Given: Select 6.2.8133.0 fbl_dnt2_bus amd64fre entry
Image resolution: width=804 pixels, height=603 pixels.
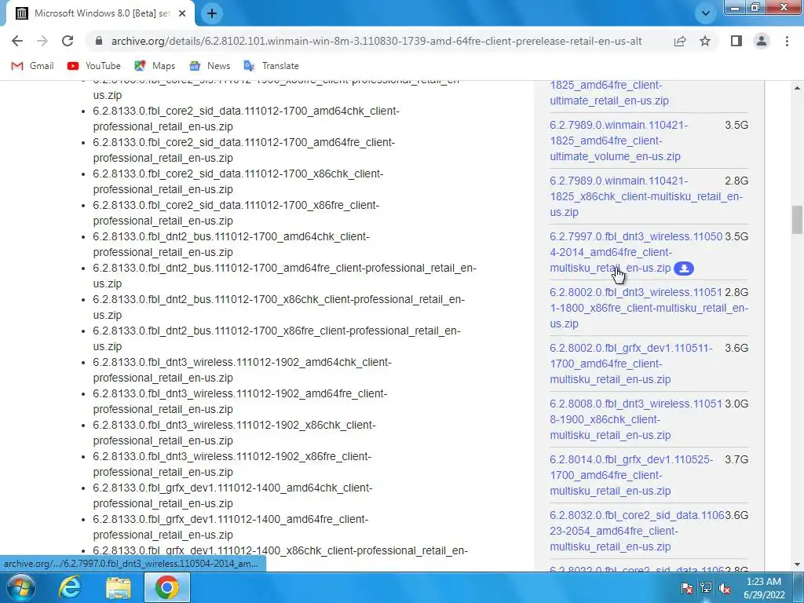Looking at the screenshot, I should pyautogui.click(x=284, y=276).
